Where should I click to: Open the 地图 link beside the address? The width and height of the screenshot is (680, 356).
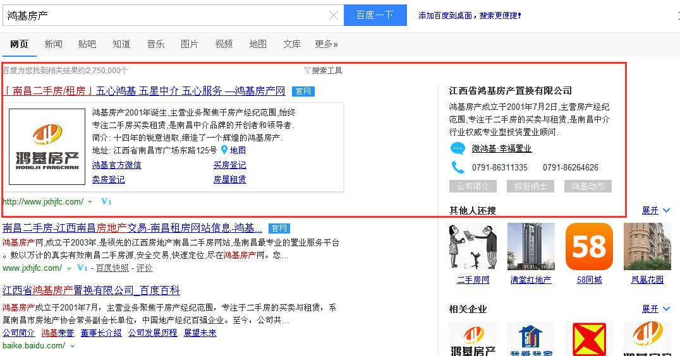click(238, 150)
